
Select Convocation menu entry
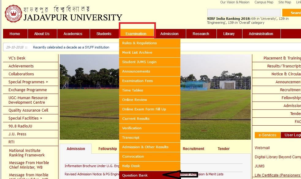click(149, 157)
